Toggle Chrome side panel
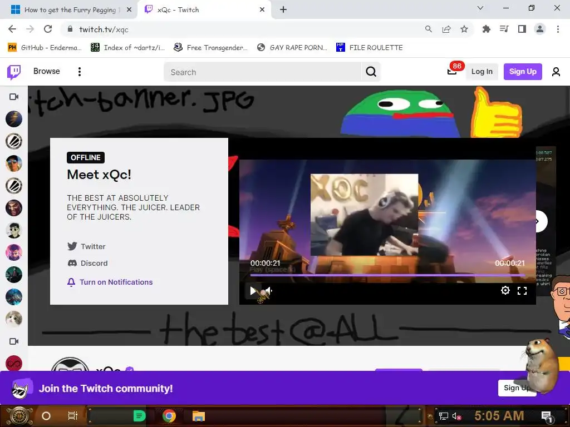Image resolution: width=570 pixels, height=427 pixels. tap(522, 29)
